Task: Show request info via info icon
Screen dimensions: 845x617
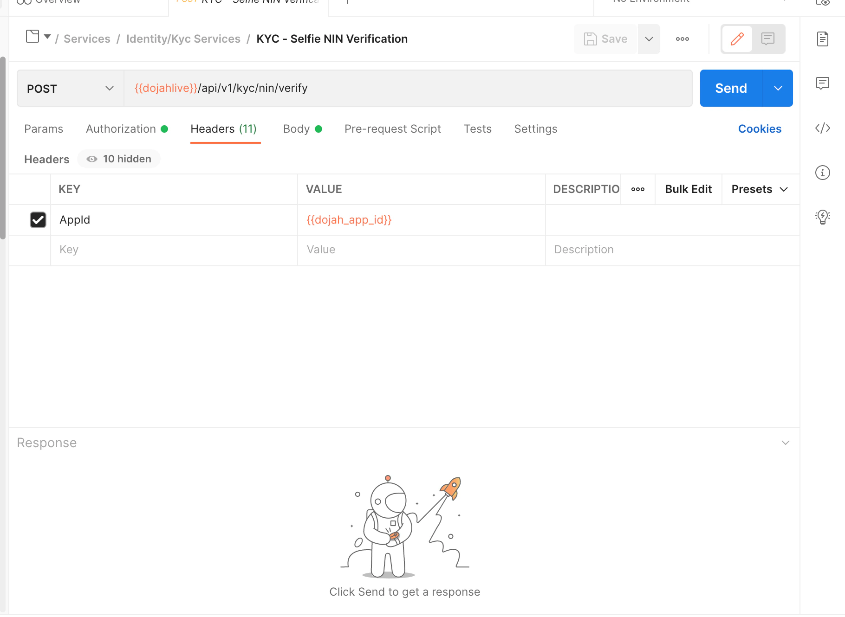Action: 822,173
